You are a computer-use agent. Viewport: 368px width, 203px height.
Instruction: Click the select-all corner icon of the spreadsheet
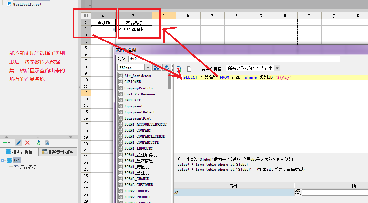tap(86, 16)
